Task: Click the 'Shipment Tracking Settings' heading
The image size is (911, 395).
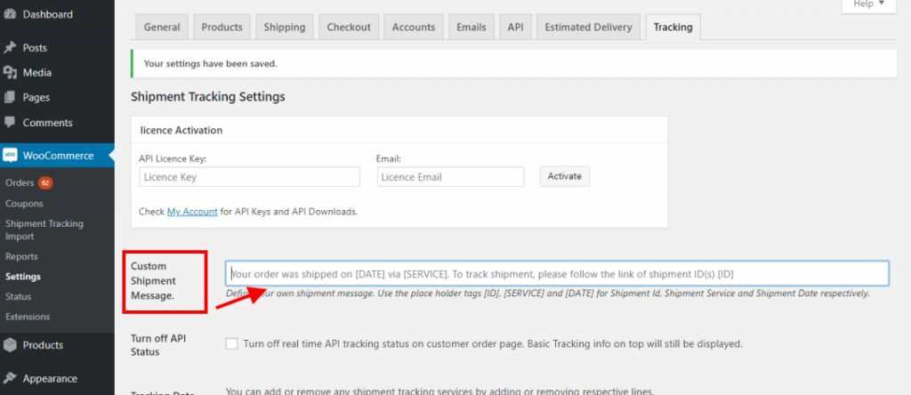Action: [x=208, y=96]
